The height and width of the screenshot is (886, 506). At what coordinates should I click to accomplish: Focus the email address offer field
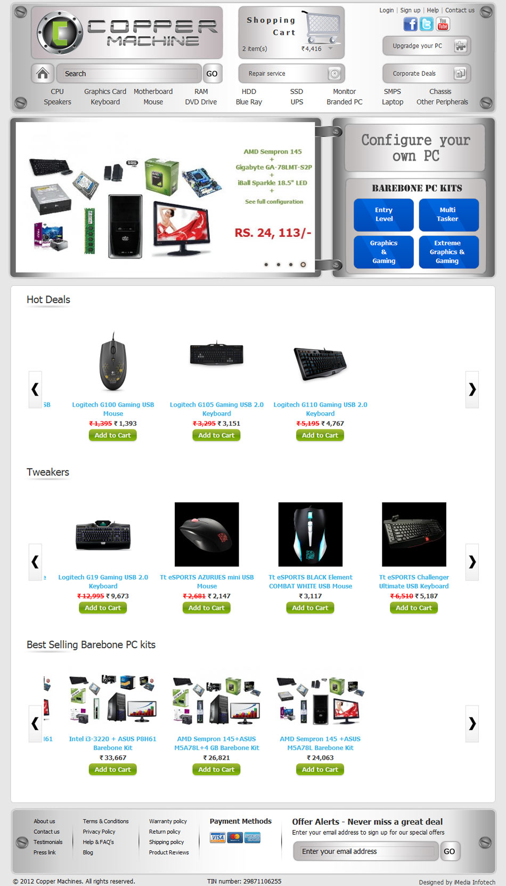click(365, 851)
